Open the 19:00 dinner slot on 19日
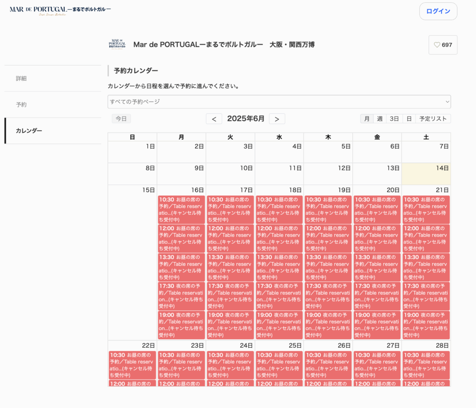The height and width of the screenshot is (408, 476). (328, 325)
